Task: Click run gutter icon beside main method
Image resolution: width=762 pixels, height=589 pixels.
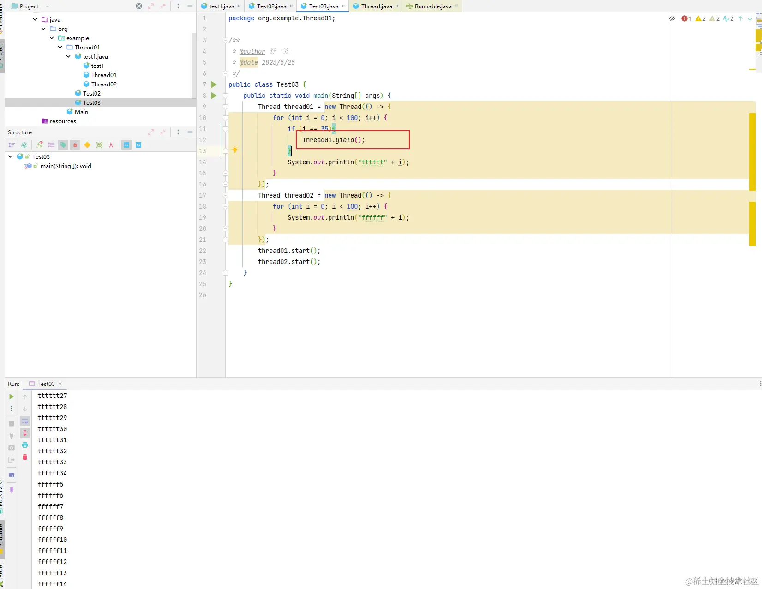Action: [x=214, y=96]
